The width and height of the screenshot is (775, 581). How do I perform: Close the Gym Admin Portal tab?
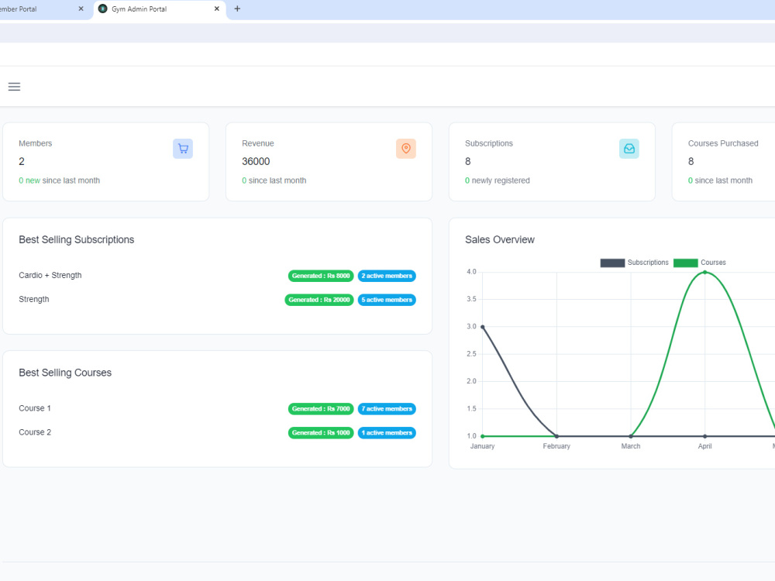[216, 9]
